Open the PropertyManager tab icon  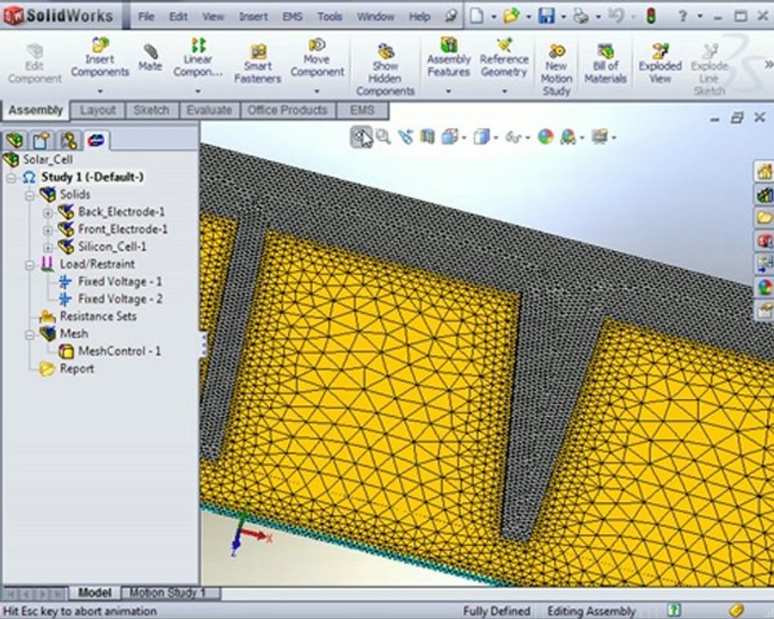(42, 140)
